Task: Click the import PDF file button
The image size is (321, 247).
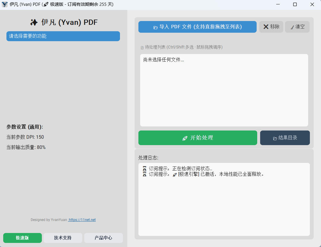Action: coord(197,27)
